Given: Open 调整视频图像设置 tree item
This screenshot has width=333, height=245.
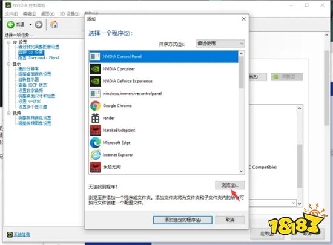Looking at the screenshot, I should pos(35,123).
